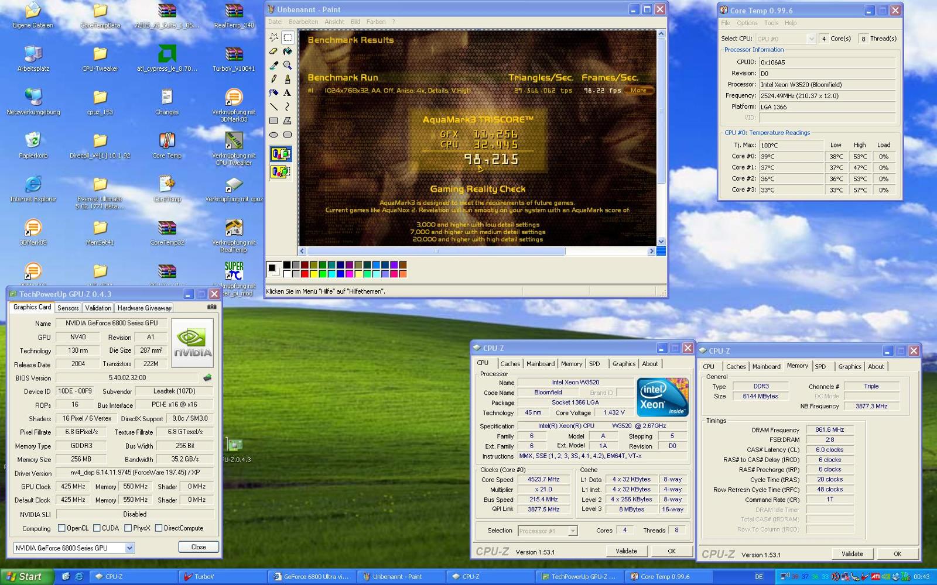Select the Ellipse shape tool
The image size is (937, 585).
coord(273,135)
